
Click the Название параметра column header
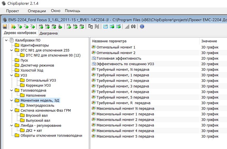[109, 41]
